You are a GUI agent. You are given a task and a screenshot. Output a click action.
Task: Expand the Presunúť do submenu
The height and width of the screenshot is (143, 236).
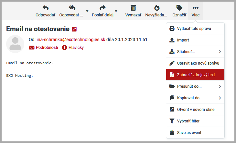(x=220, y=86)
